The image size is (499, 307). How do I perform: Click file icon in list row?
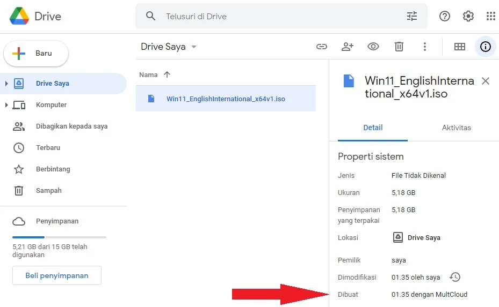151,99
